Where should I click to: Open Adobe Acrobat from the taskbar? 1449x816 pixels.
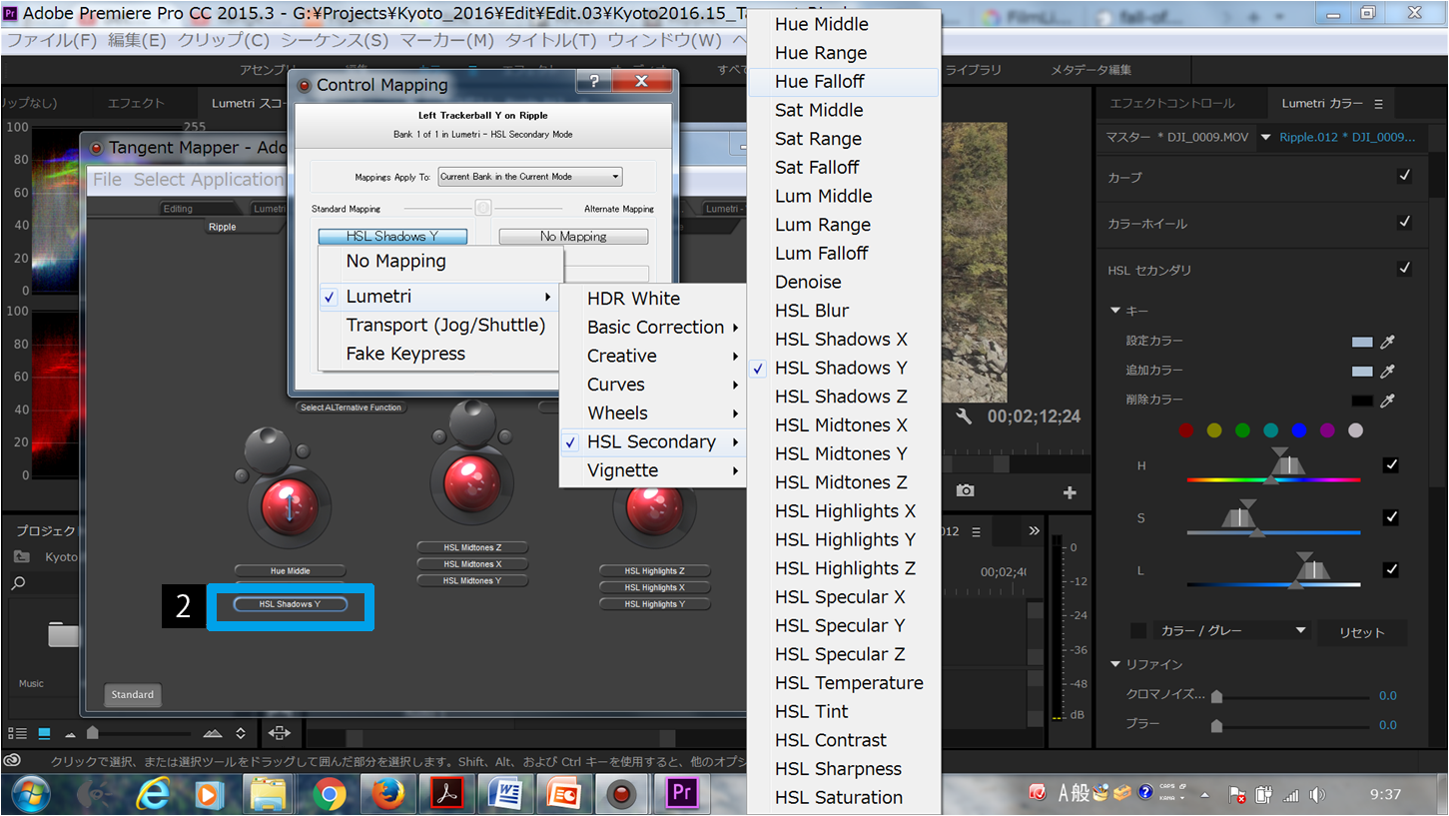446,795
